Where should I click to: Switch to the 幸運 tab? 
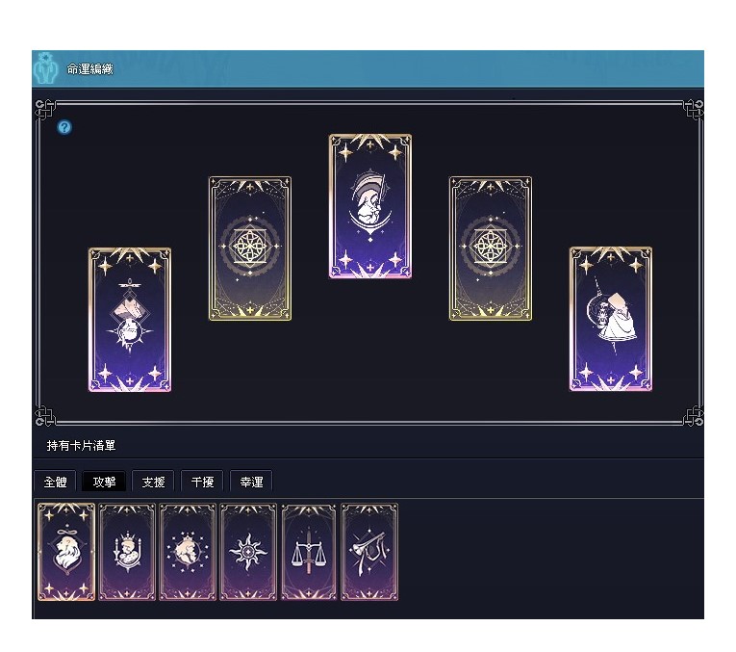[x=252, y=482]
